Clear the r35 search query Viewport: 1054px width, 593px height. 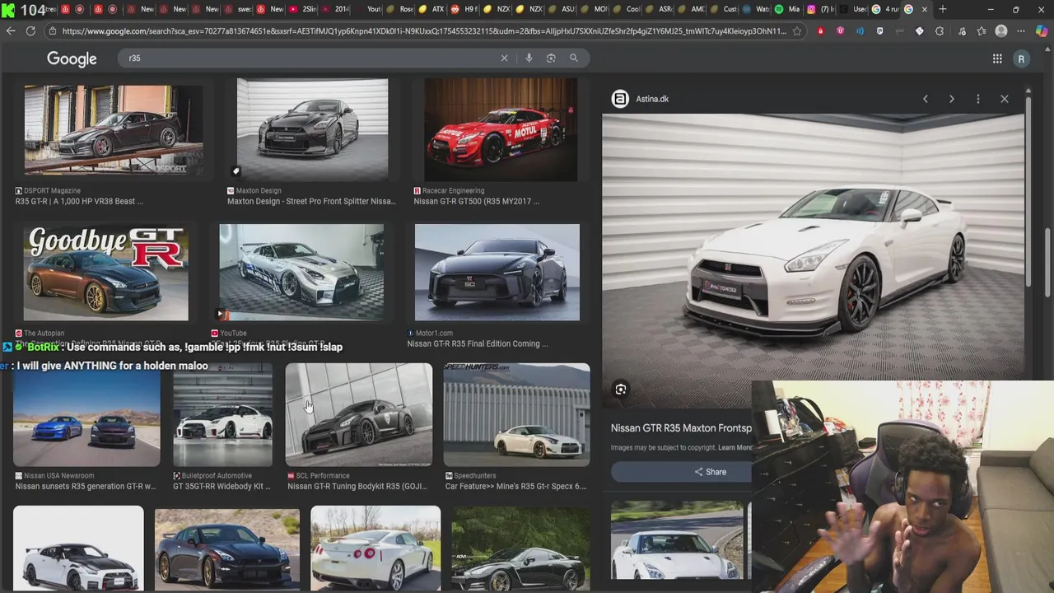click(x=505, y=58)
